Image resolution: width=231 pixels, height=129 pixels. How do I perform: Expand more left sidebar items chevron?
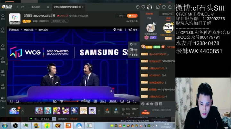(x=3, y=108)
